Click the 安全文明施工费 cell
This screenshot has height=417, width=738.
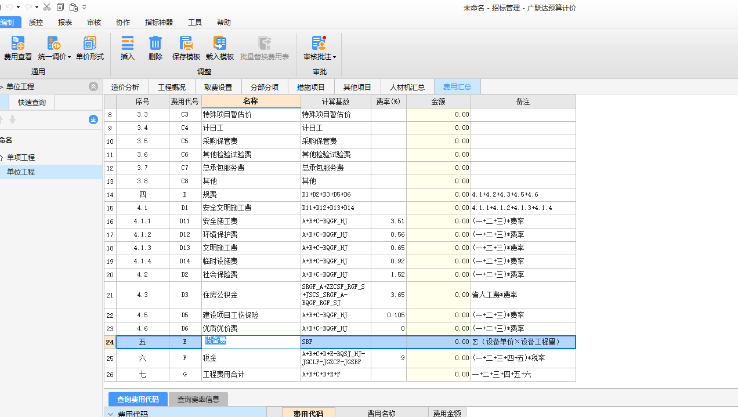coord(251,208)
